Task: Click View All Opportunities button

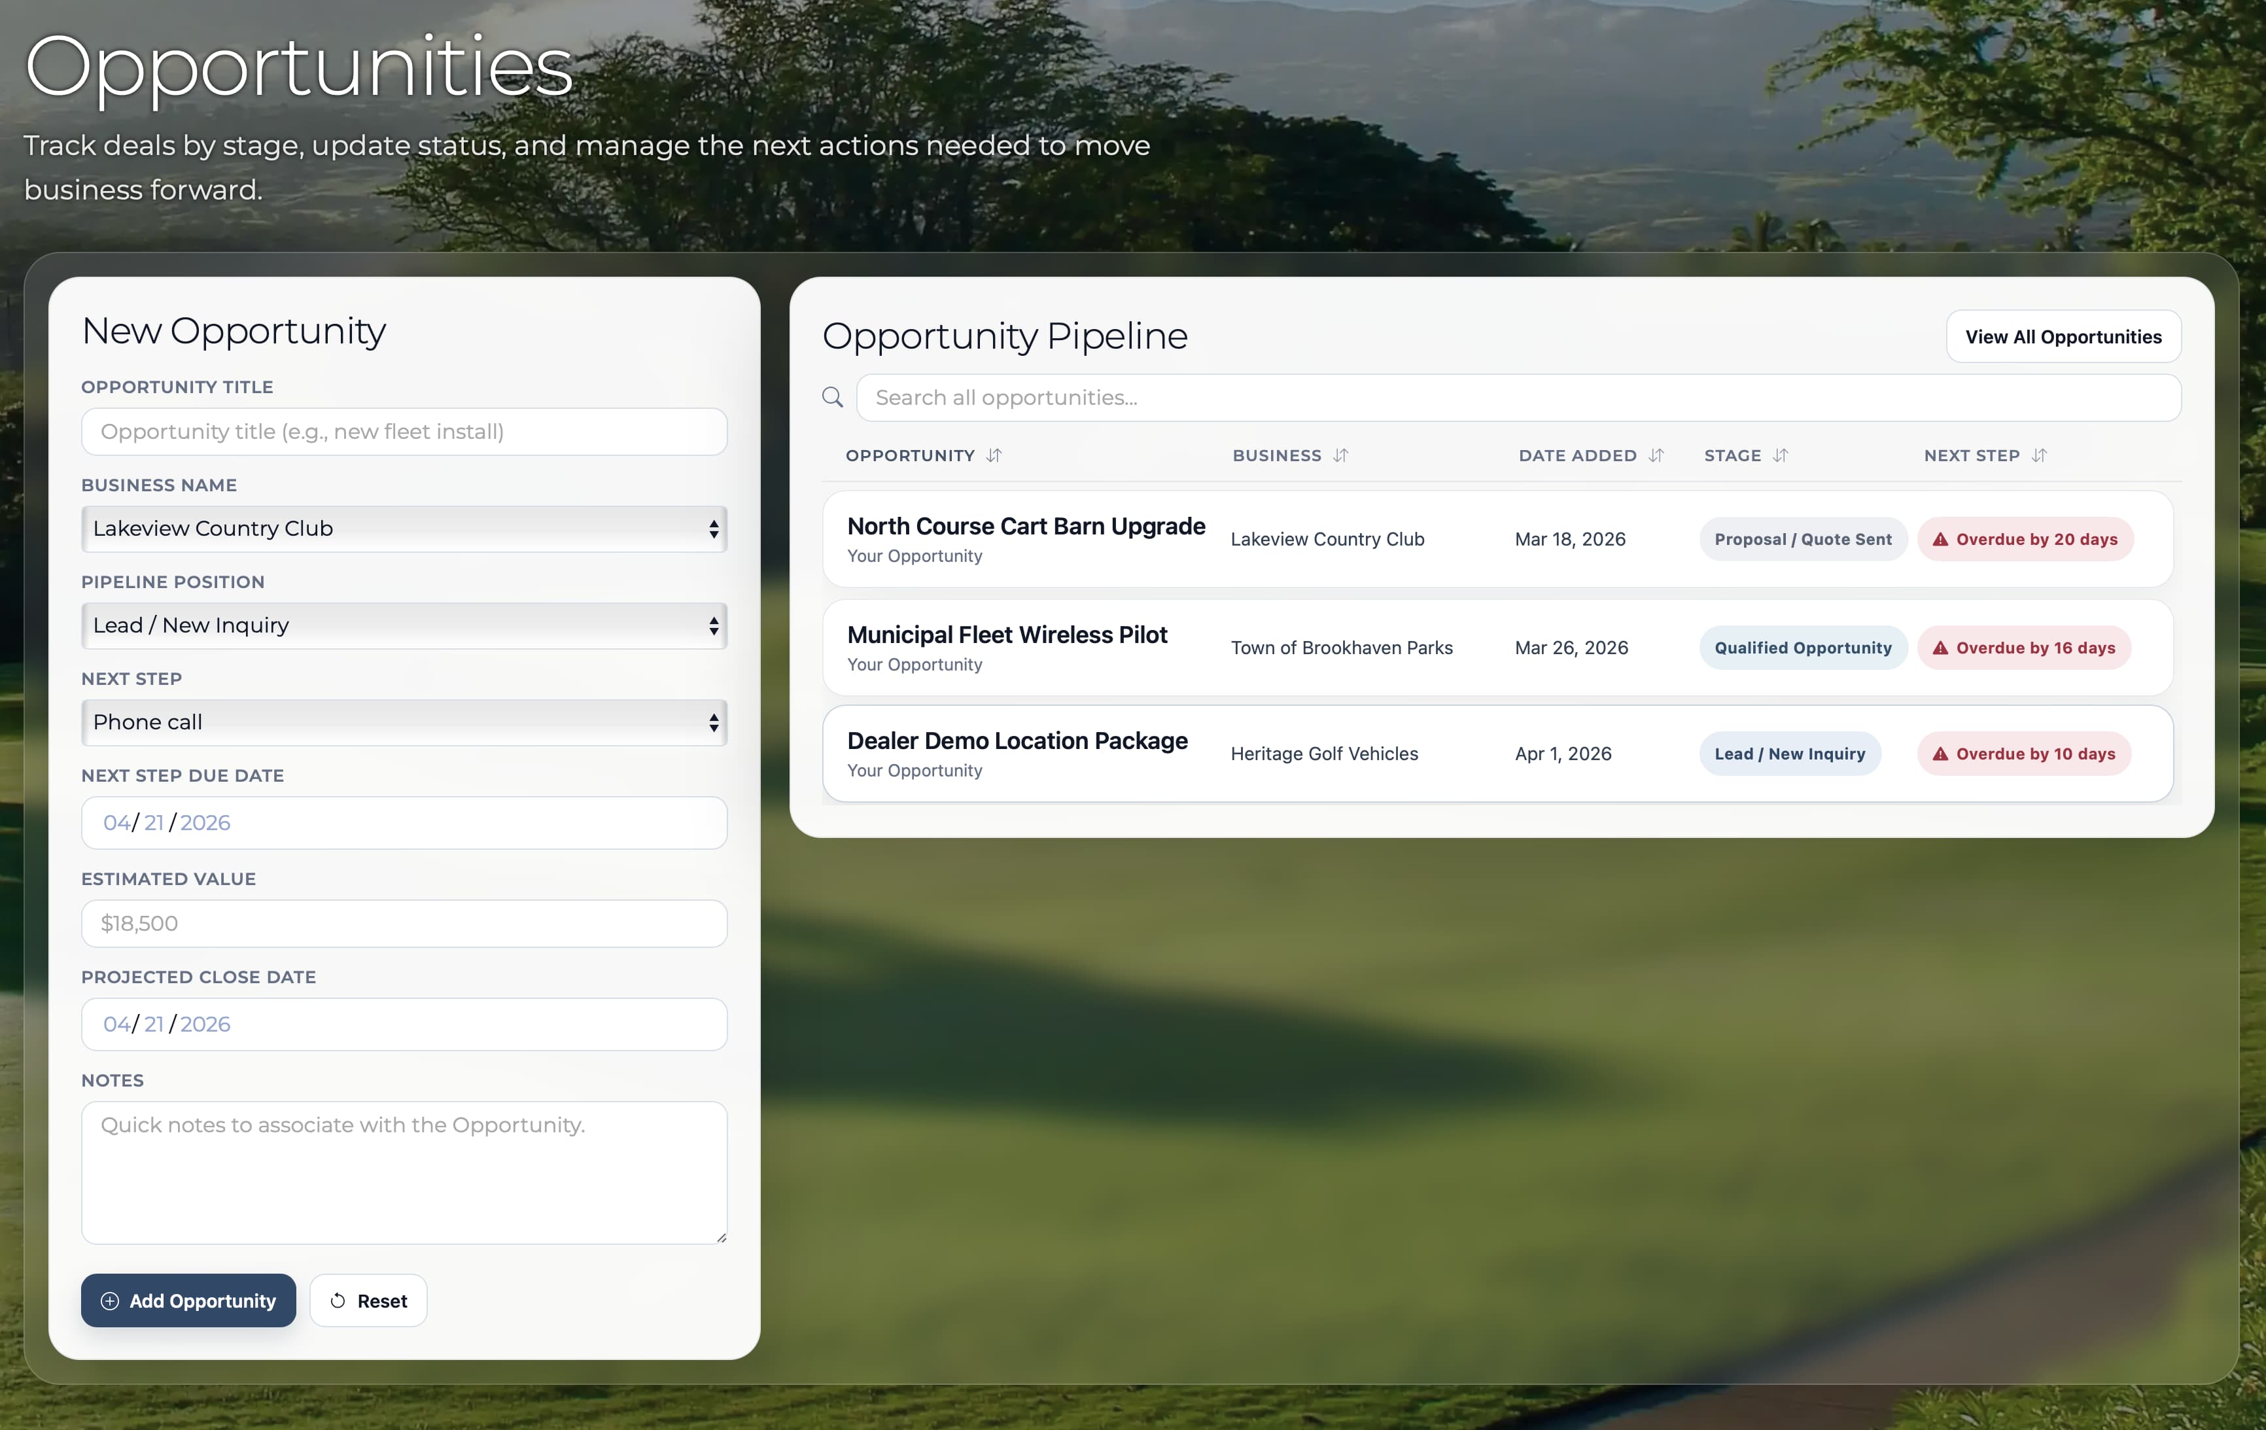Action: [x=2063, y=337]
